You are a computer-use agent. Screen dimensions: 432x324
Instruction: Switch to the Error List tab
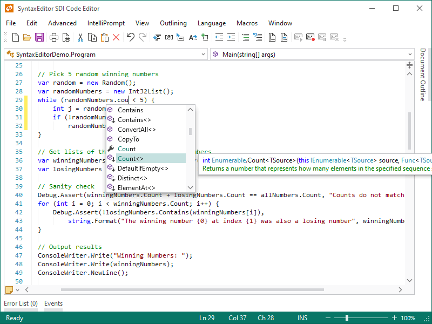click(x=21, y=303)
